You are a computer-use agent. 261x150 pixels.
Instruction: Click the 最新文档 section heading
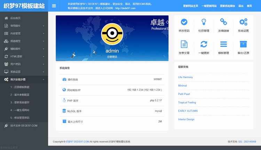tap(183, 67)
